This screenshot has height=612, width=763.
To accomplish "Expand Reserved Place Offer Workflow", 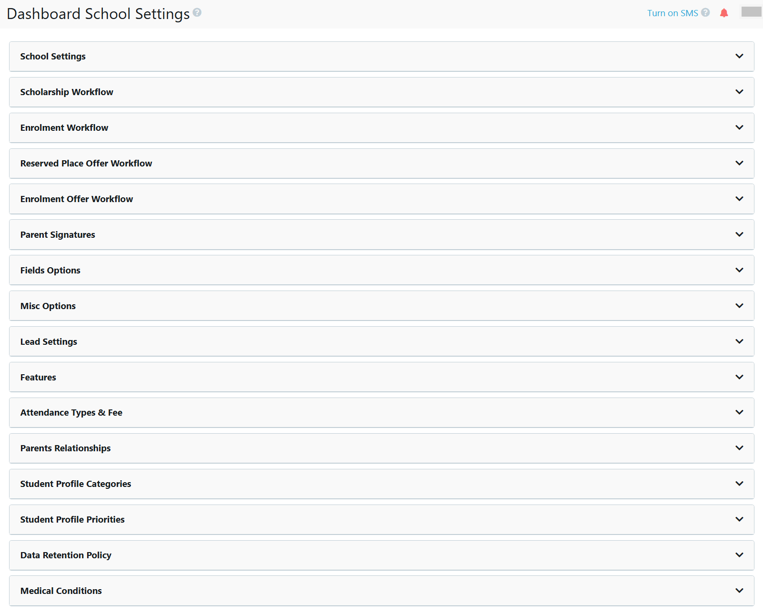I will click(739, 163).
